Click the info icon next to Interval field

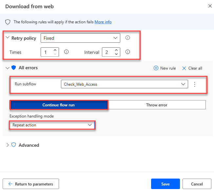(127, 52)
